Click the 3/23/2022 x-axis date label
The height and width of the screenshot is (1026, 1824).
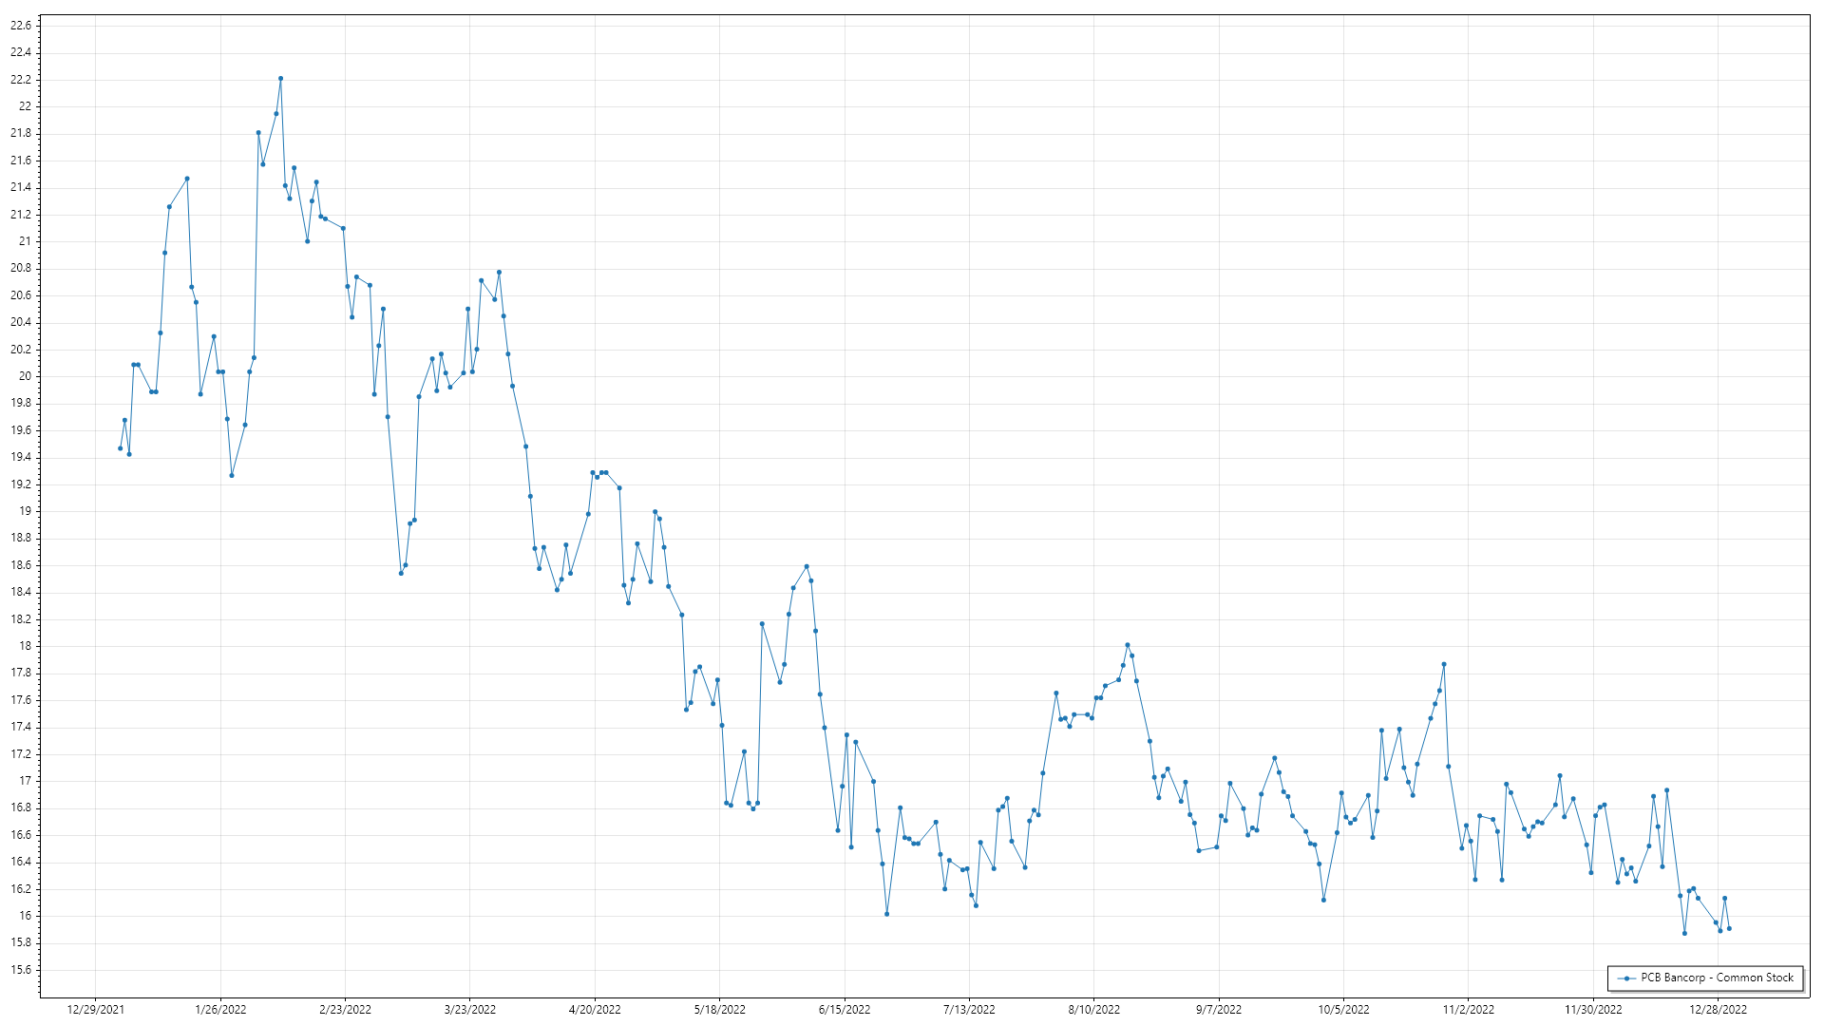click(470, 1010)
